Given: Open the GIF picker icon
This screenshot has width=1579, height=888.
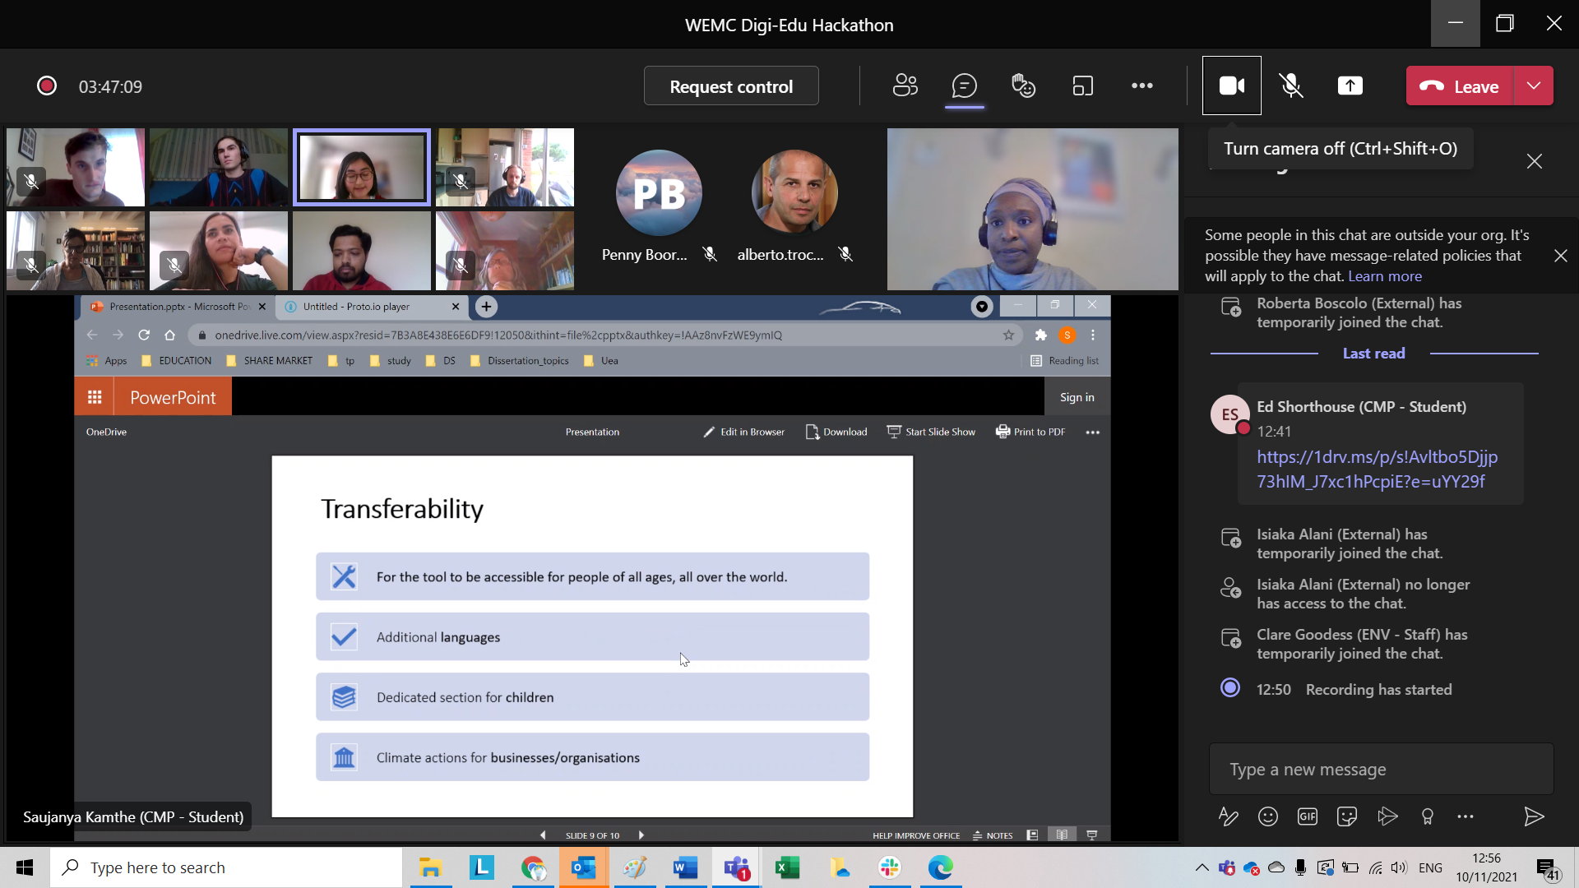Looking at the screenshot, I should point(1307,816).
